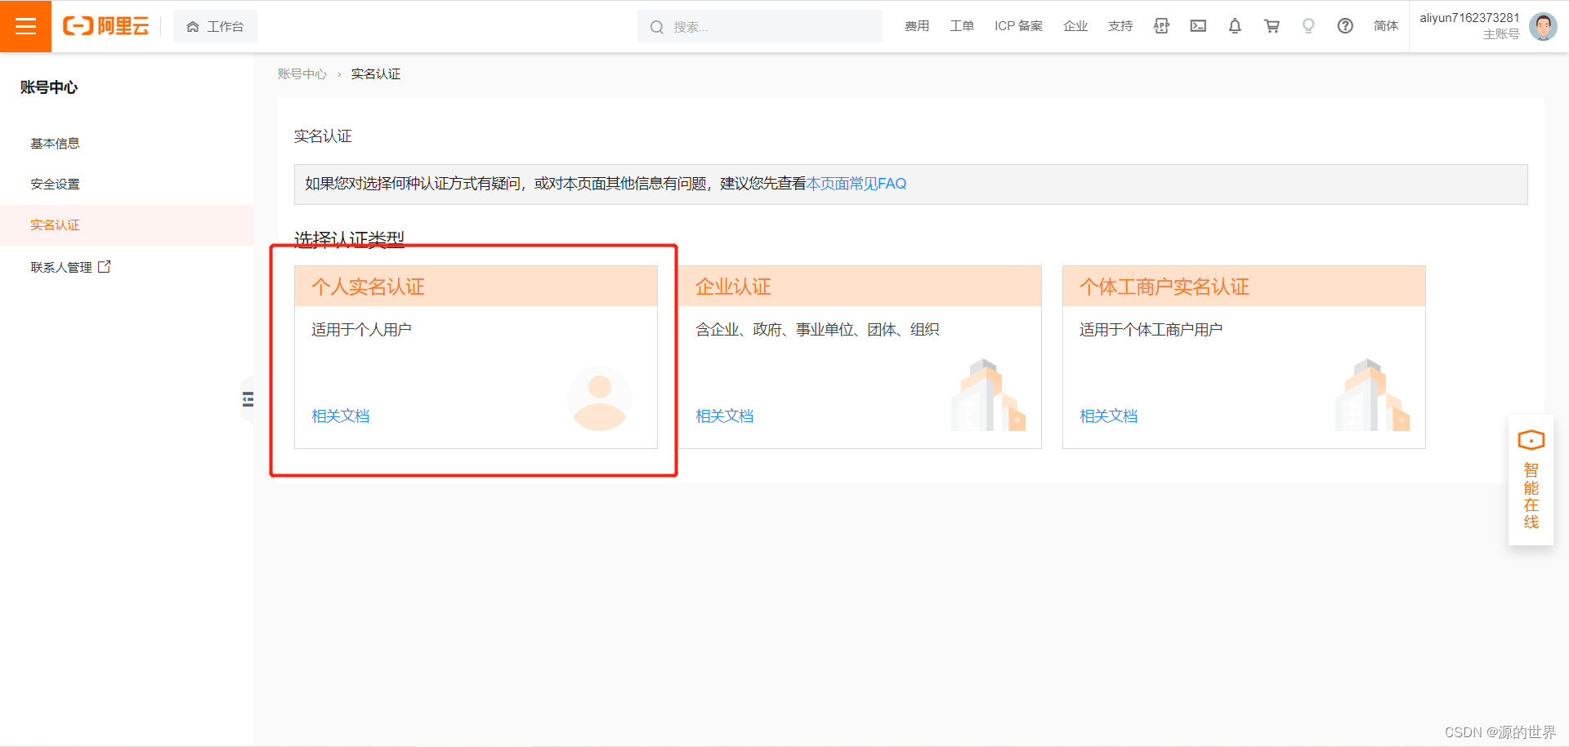Open 相关文档 in the 企业认证 card
Screen dimensions: 1569x747
coord(725,416)
